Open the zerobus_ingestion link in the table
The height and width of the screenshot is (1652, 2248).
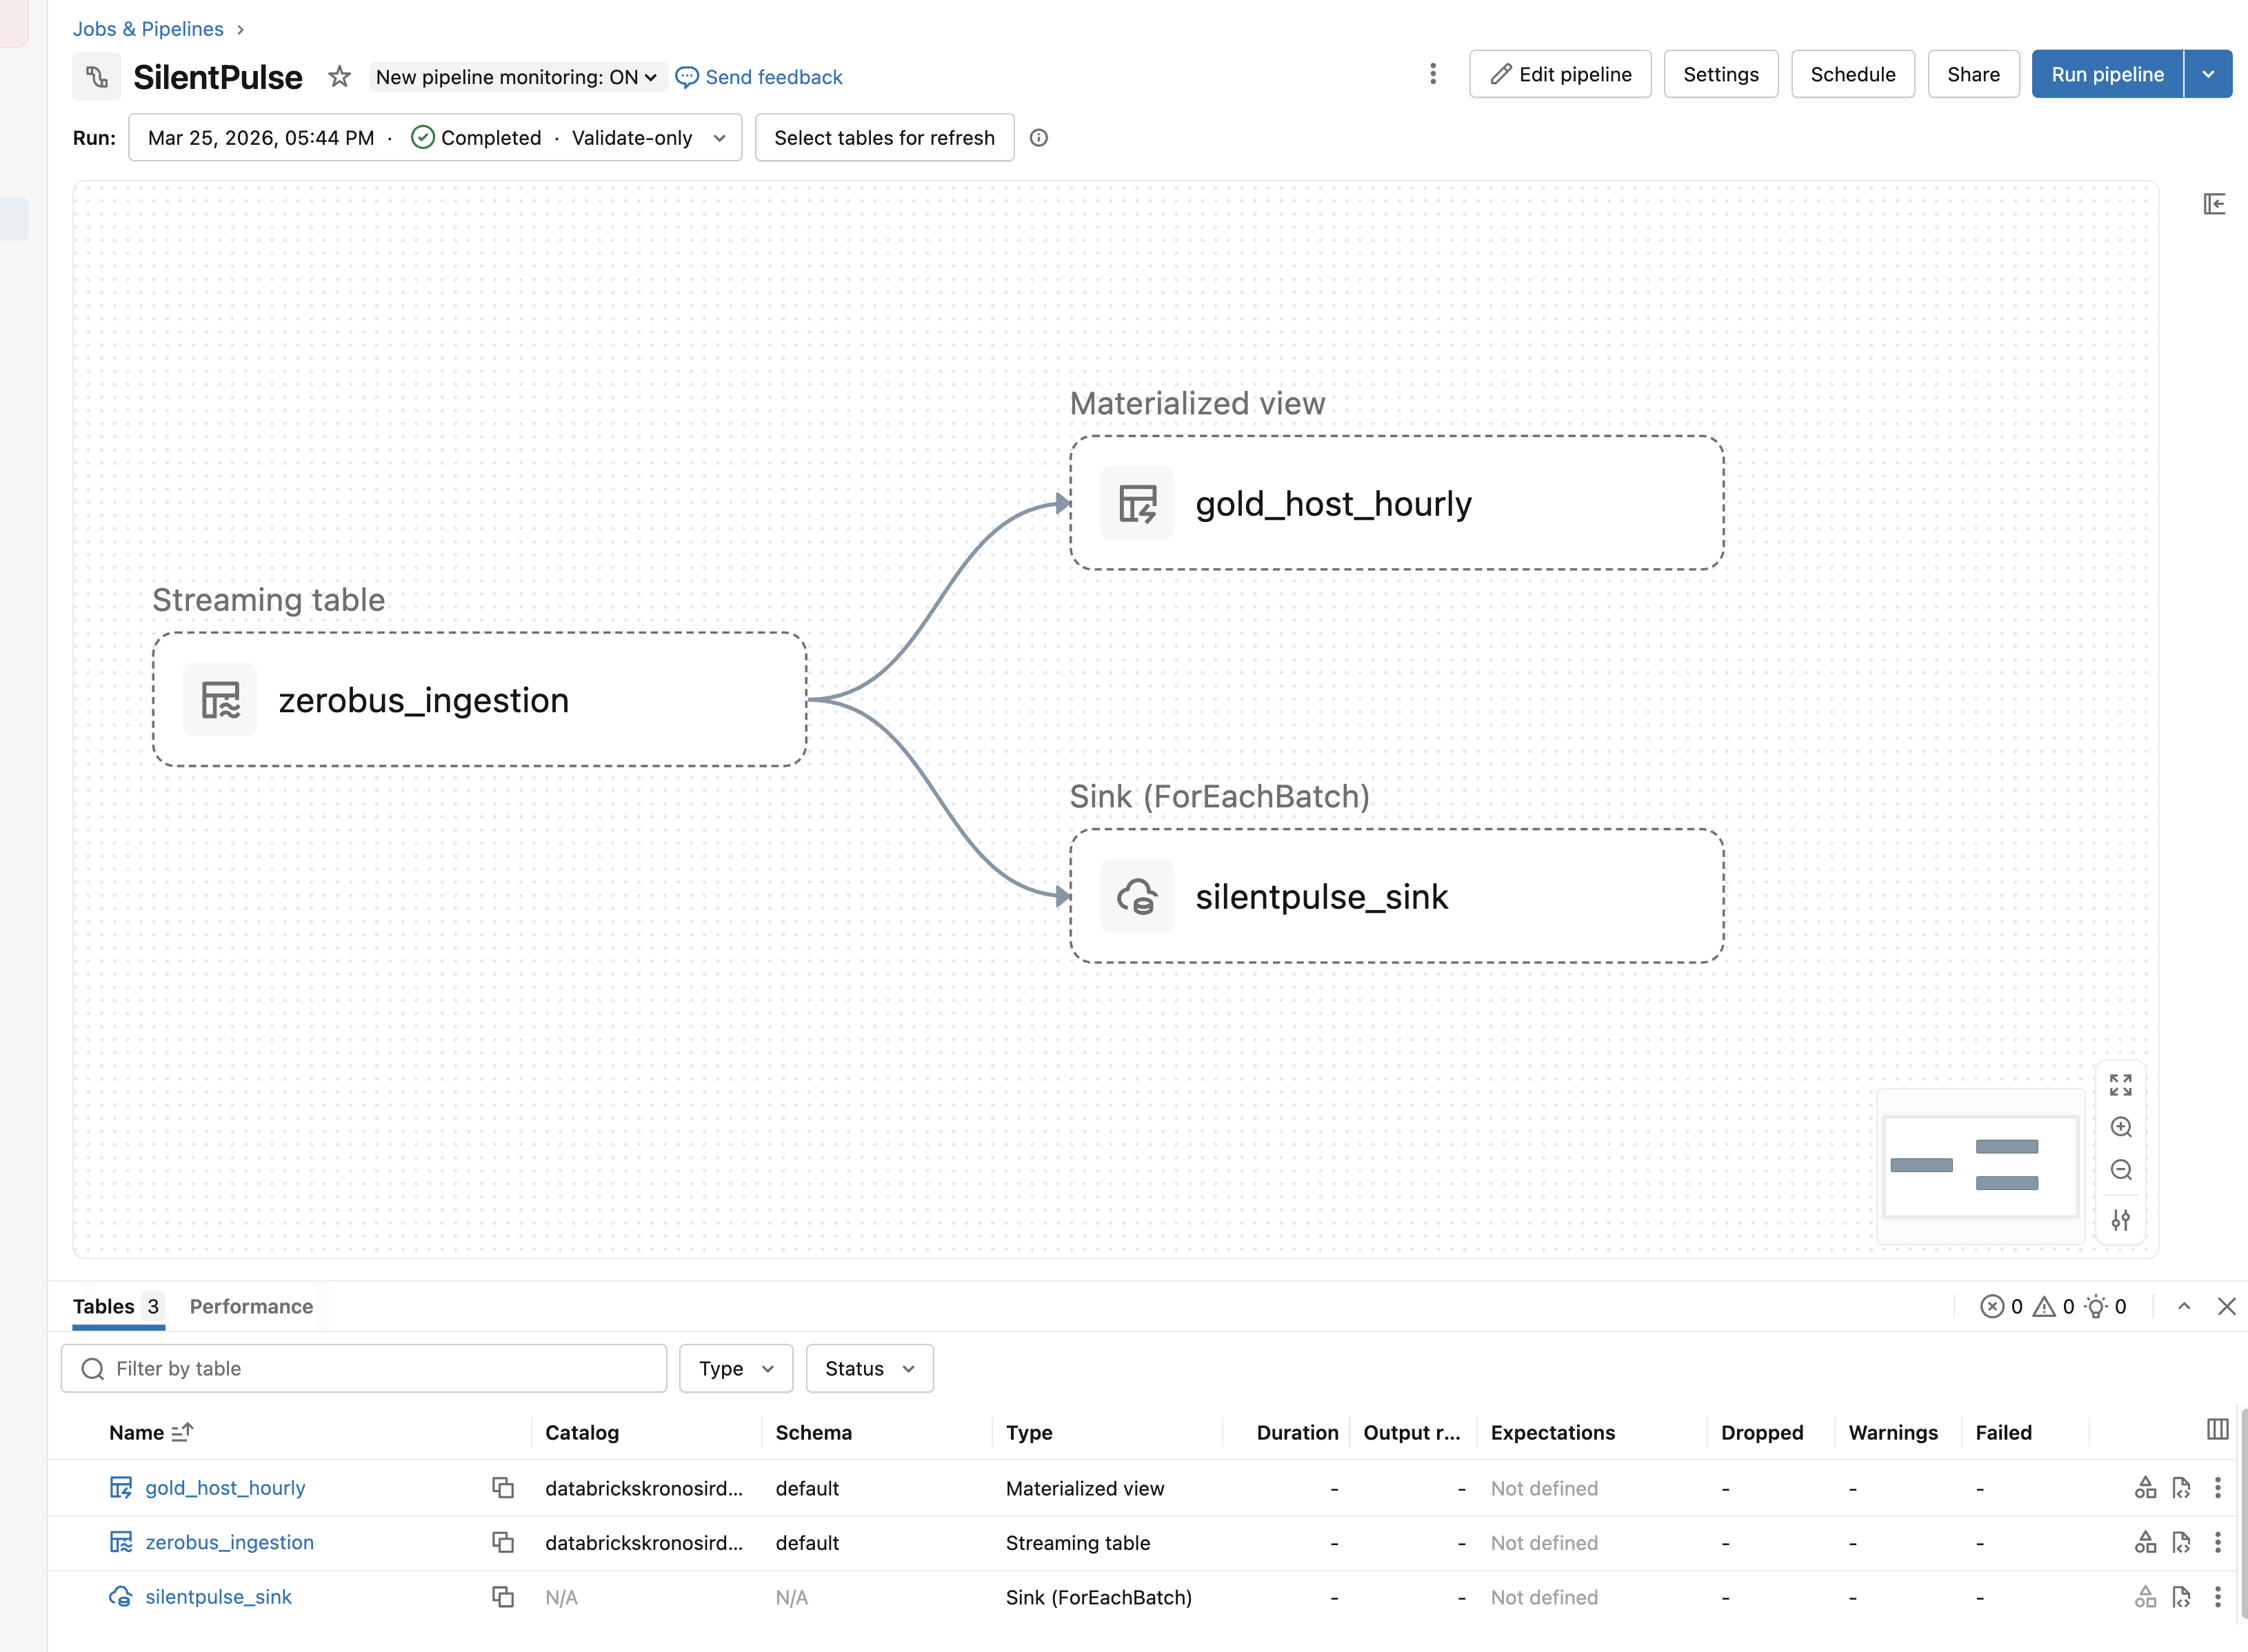229,1543
